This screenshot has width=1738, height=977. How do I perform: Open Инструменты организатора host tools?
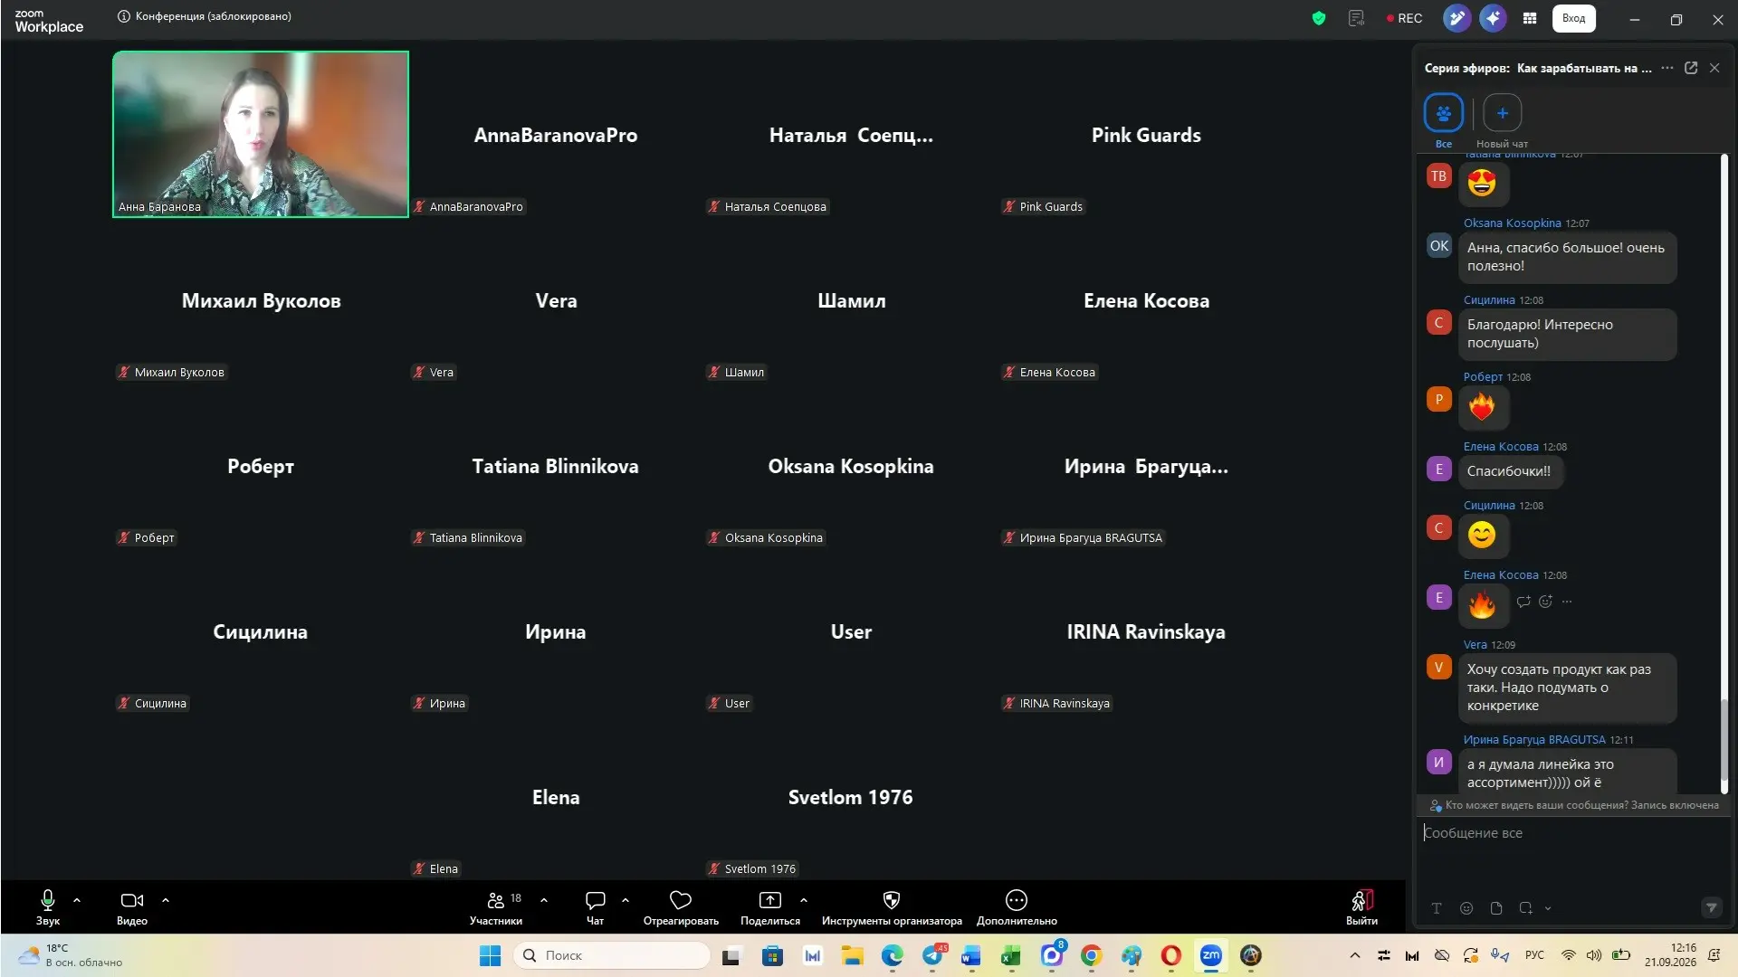click(892, 907)
